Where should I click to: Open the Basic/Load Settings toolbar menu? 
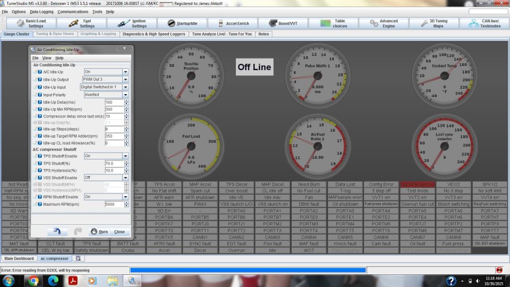click(31, 23)
